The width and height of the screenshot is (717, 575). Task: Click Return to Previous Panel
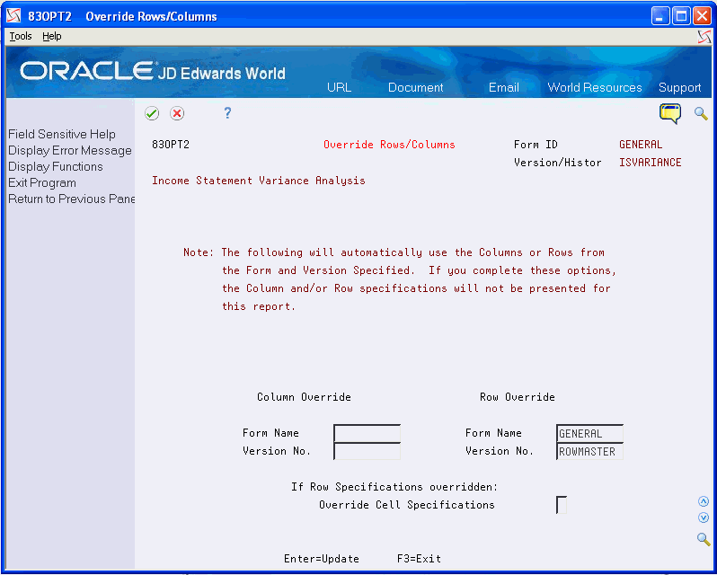tap(71, 199)
